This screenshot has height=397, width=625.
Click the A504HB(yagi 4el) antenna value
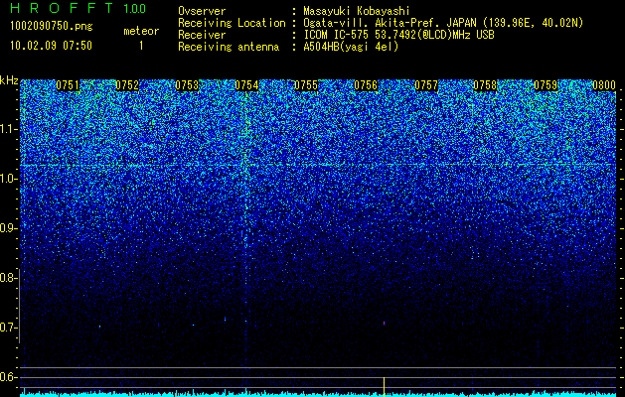click(x=351, y=47)
